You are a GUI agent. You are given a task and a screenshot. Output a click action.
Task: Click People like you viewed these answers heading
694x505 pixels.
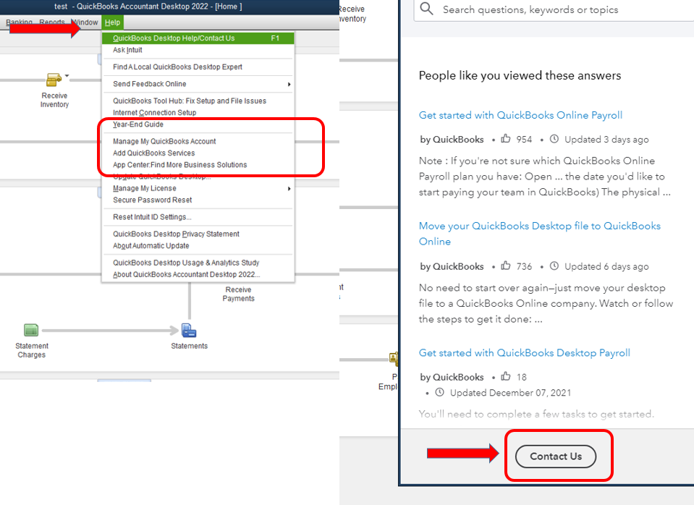pyautogui.click(x=520, y=76)
